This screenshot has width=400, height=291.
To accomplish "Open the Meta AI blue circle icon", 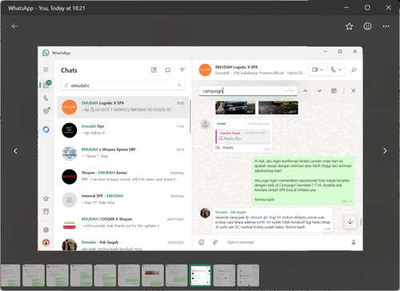I will coord(46,130).
